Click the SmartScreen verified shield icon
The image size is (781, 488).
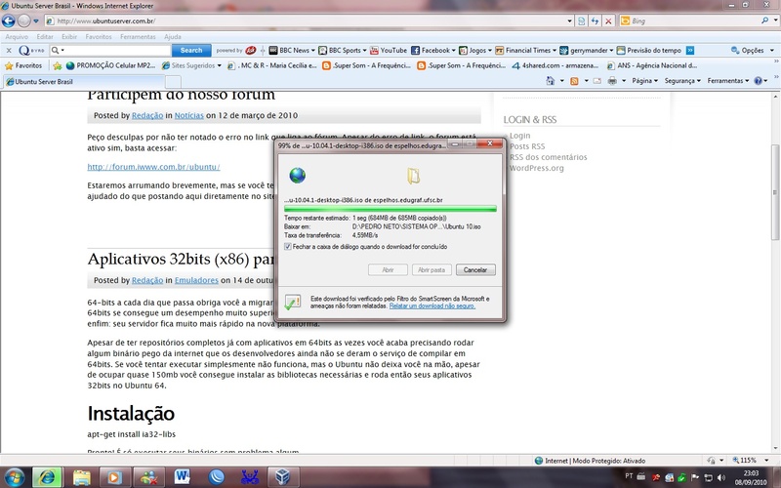pyautogui.click(x=292, y=302)
